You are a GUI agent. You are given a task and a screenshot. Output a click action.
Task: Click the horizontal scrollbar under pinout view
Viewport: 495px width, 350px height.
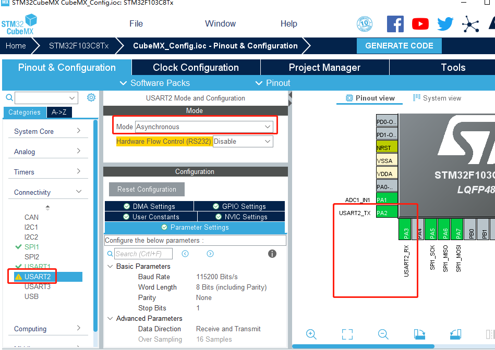click(363, 346)
